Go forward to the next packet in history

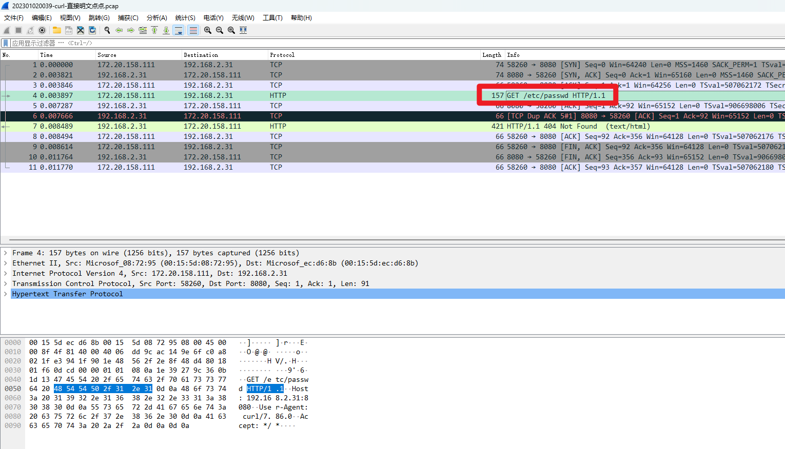point(131,30)
